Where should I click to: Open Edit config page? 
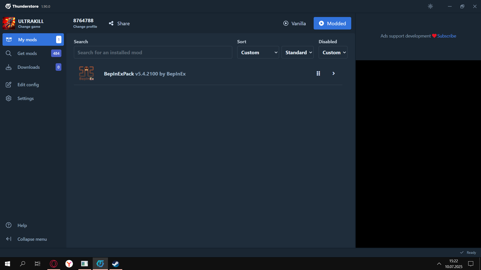click(33, 84)
